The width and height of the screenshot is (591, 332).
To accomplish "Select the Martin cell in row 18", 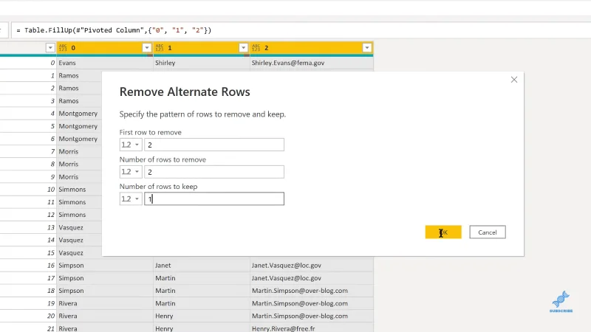I will [x=201, y=291].
